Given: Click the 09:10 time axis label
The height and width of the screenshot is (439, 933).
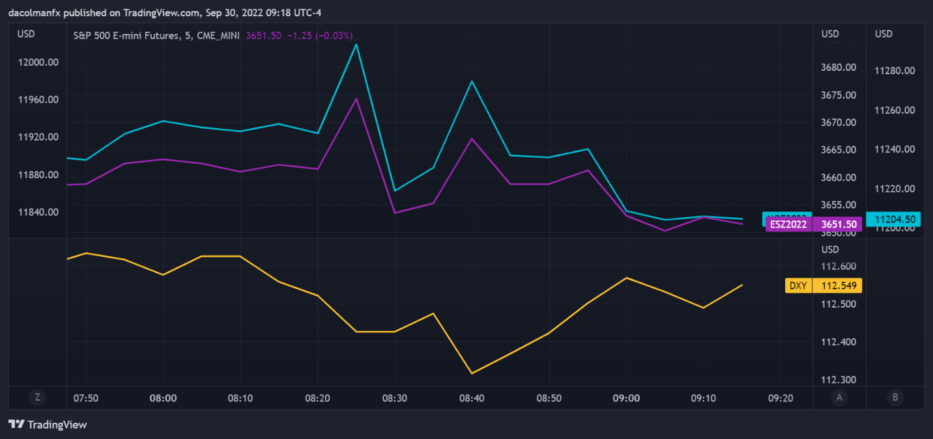Looking at the screenshot, I should coord(704,397).
